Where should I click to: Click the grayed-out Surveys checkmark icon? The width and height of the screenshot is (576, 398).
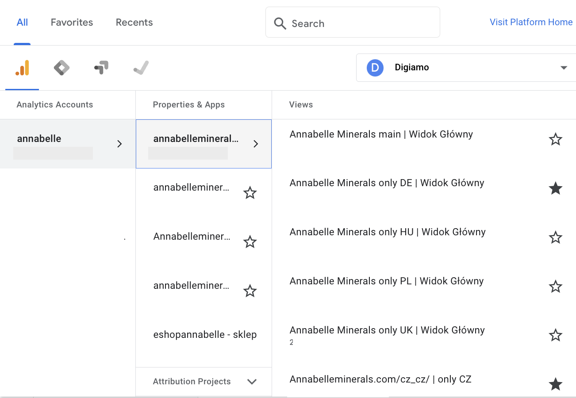pos(141,68)
